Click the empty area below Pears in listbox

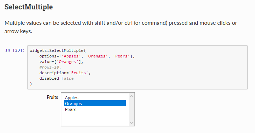[95, 119]
